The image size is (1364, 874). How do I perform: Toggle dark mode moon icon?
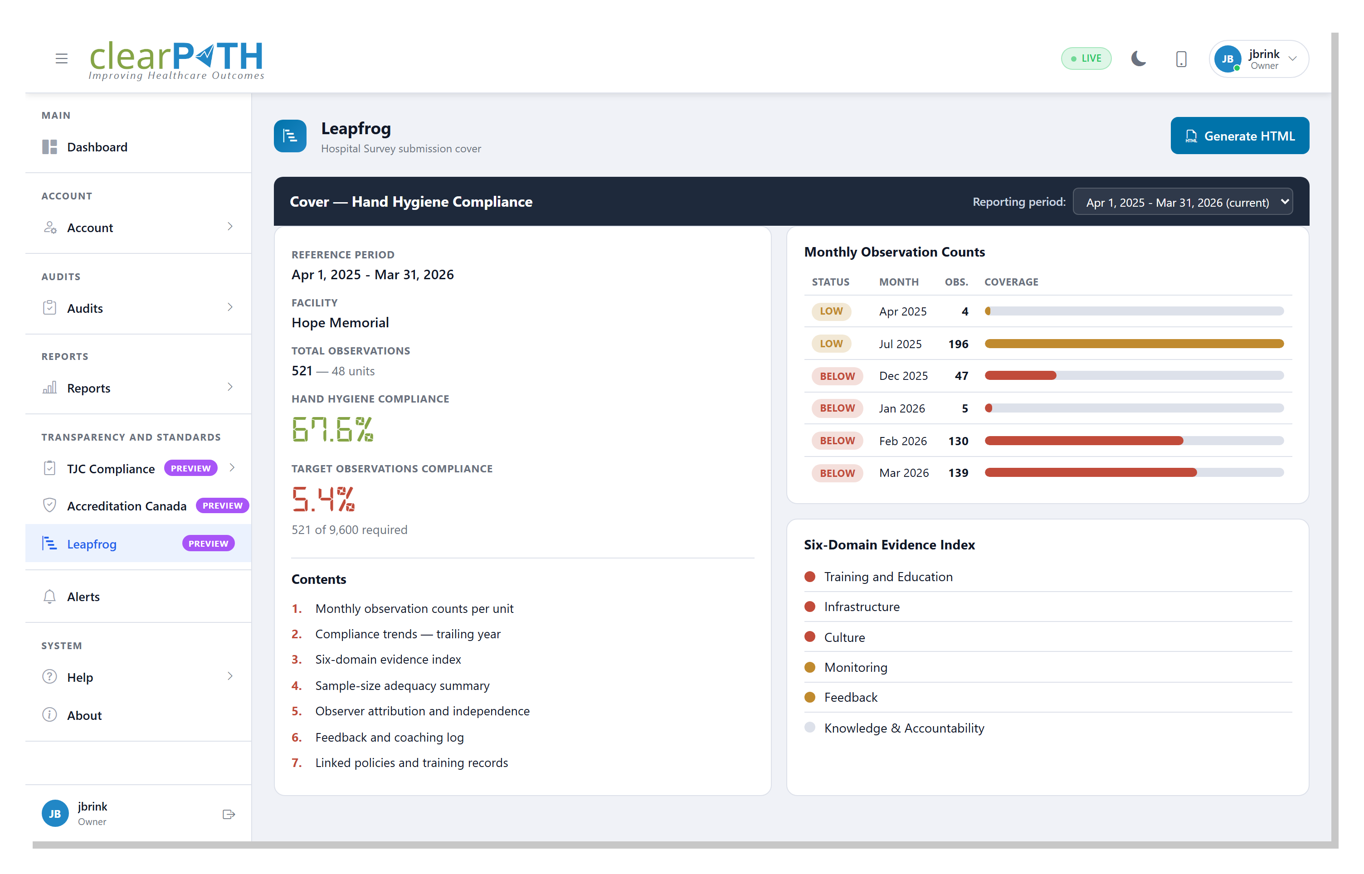pos(1138,58)
